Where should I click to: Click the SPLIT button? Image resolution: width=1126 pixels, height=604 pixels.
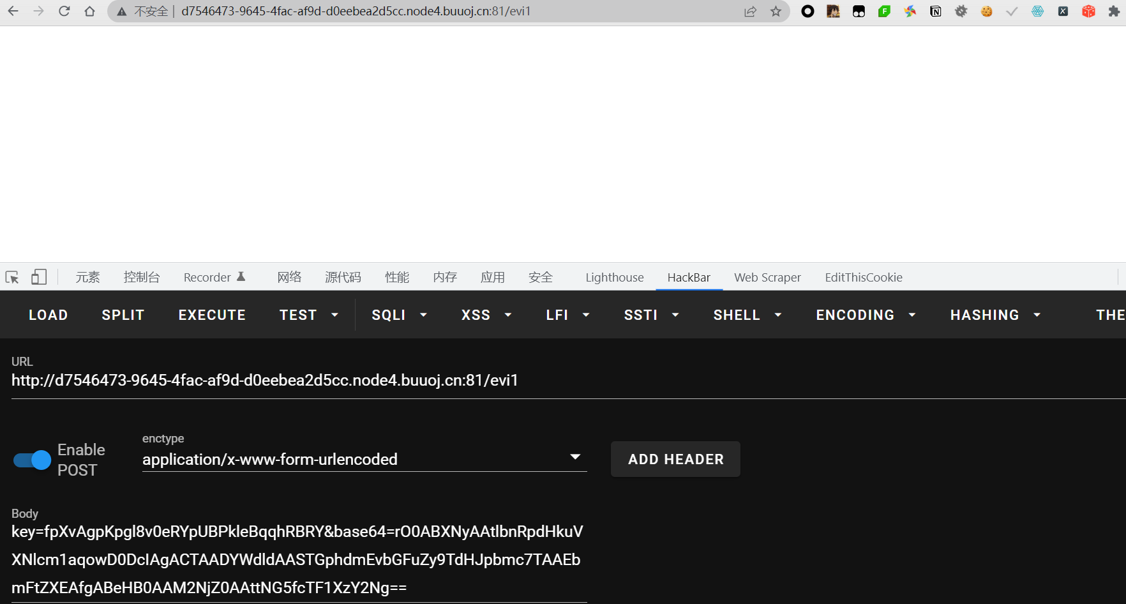coord(123,315)
